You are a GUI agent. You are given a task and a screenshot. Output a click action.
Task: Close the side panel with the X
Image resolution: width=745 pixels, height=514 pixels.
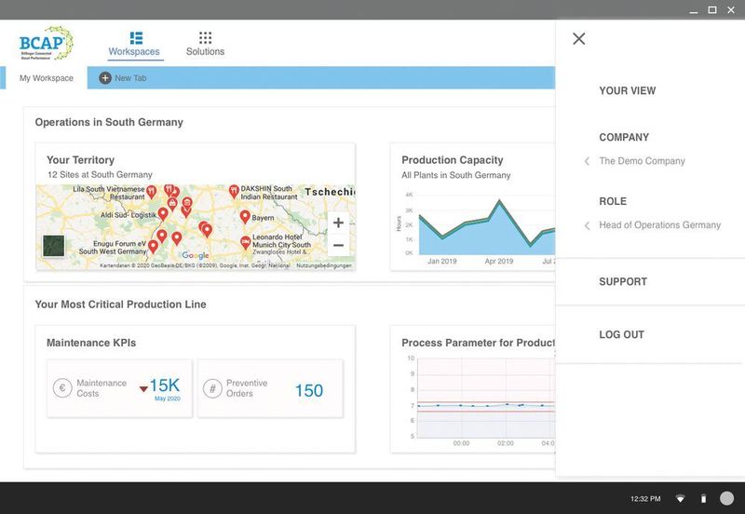(x=578, y=38)
